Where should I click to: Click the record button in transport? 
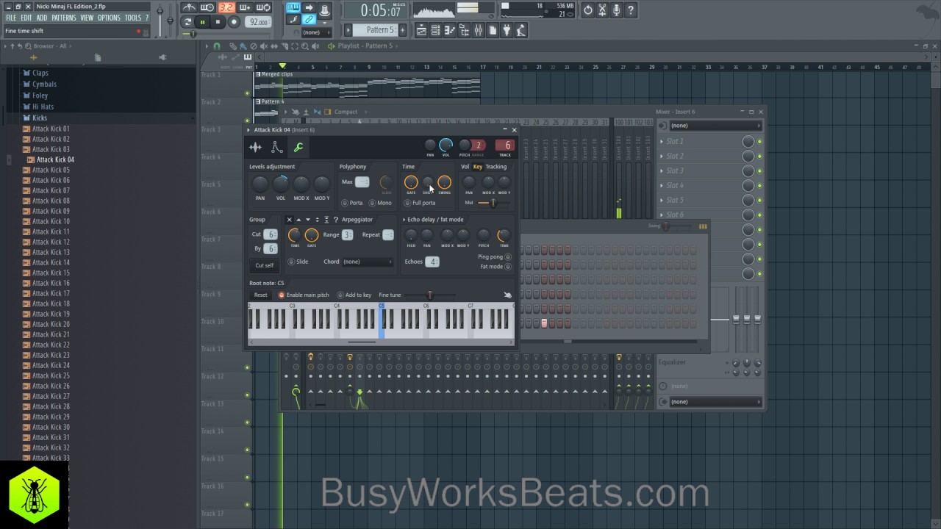pos(234,22)
